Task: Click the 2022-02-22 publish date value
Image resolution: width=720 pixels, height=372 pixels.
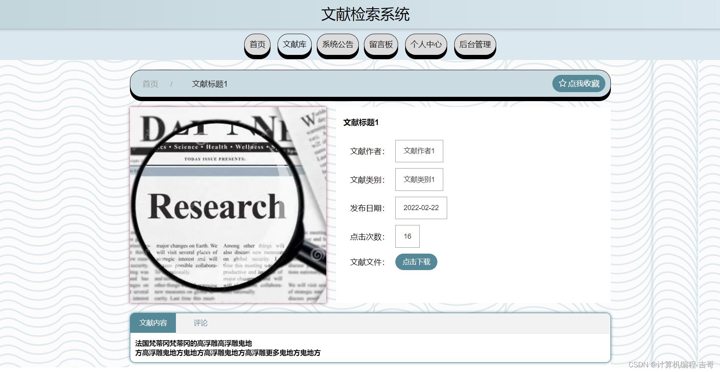Action: (421, 208)
